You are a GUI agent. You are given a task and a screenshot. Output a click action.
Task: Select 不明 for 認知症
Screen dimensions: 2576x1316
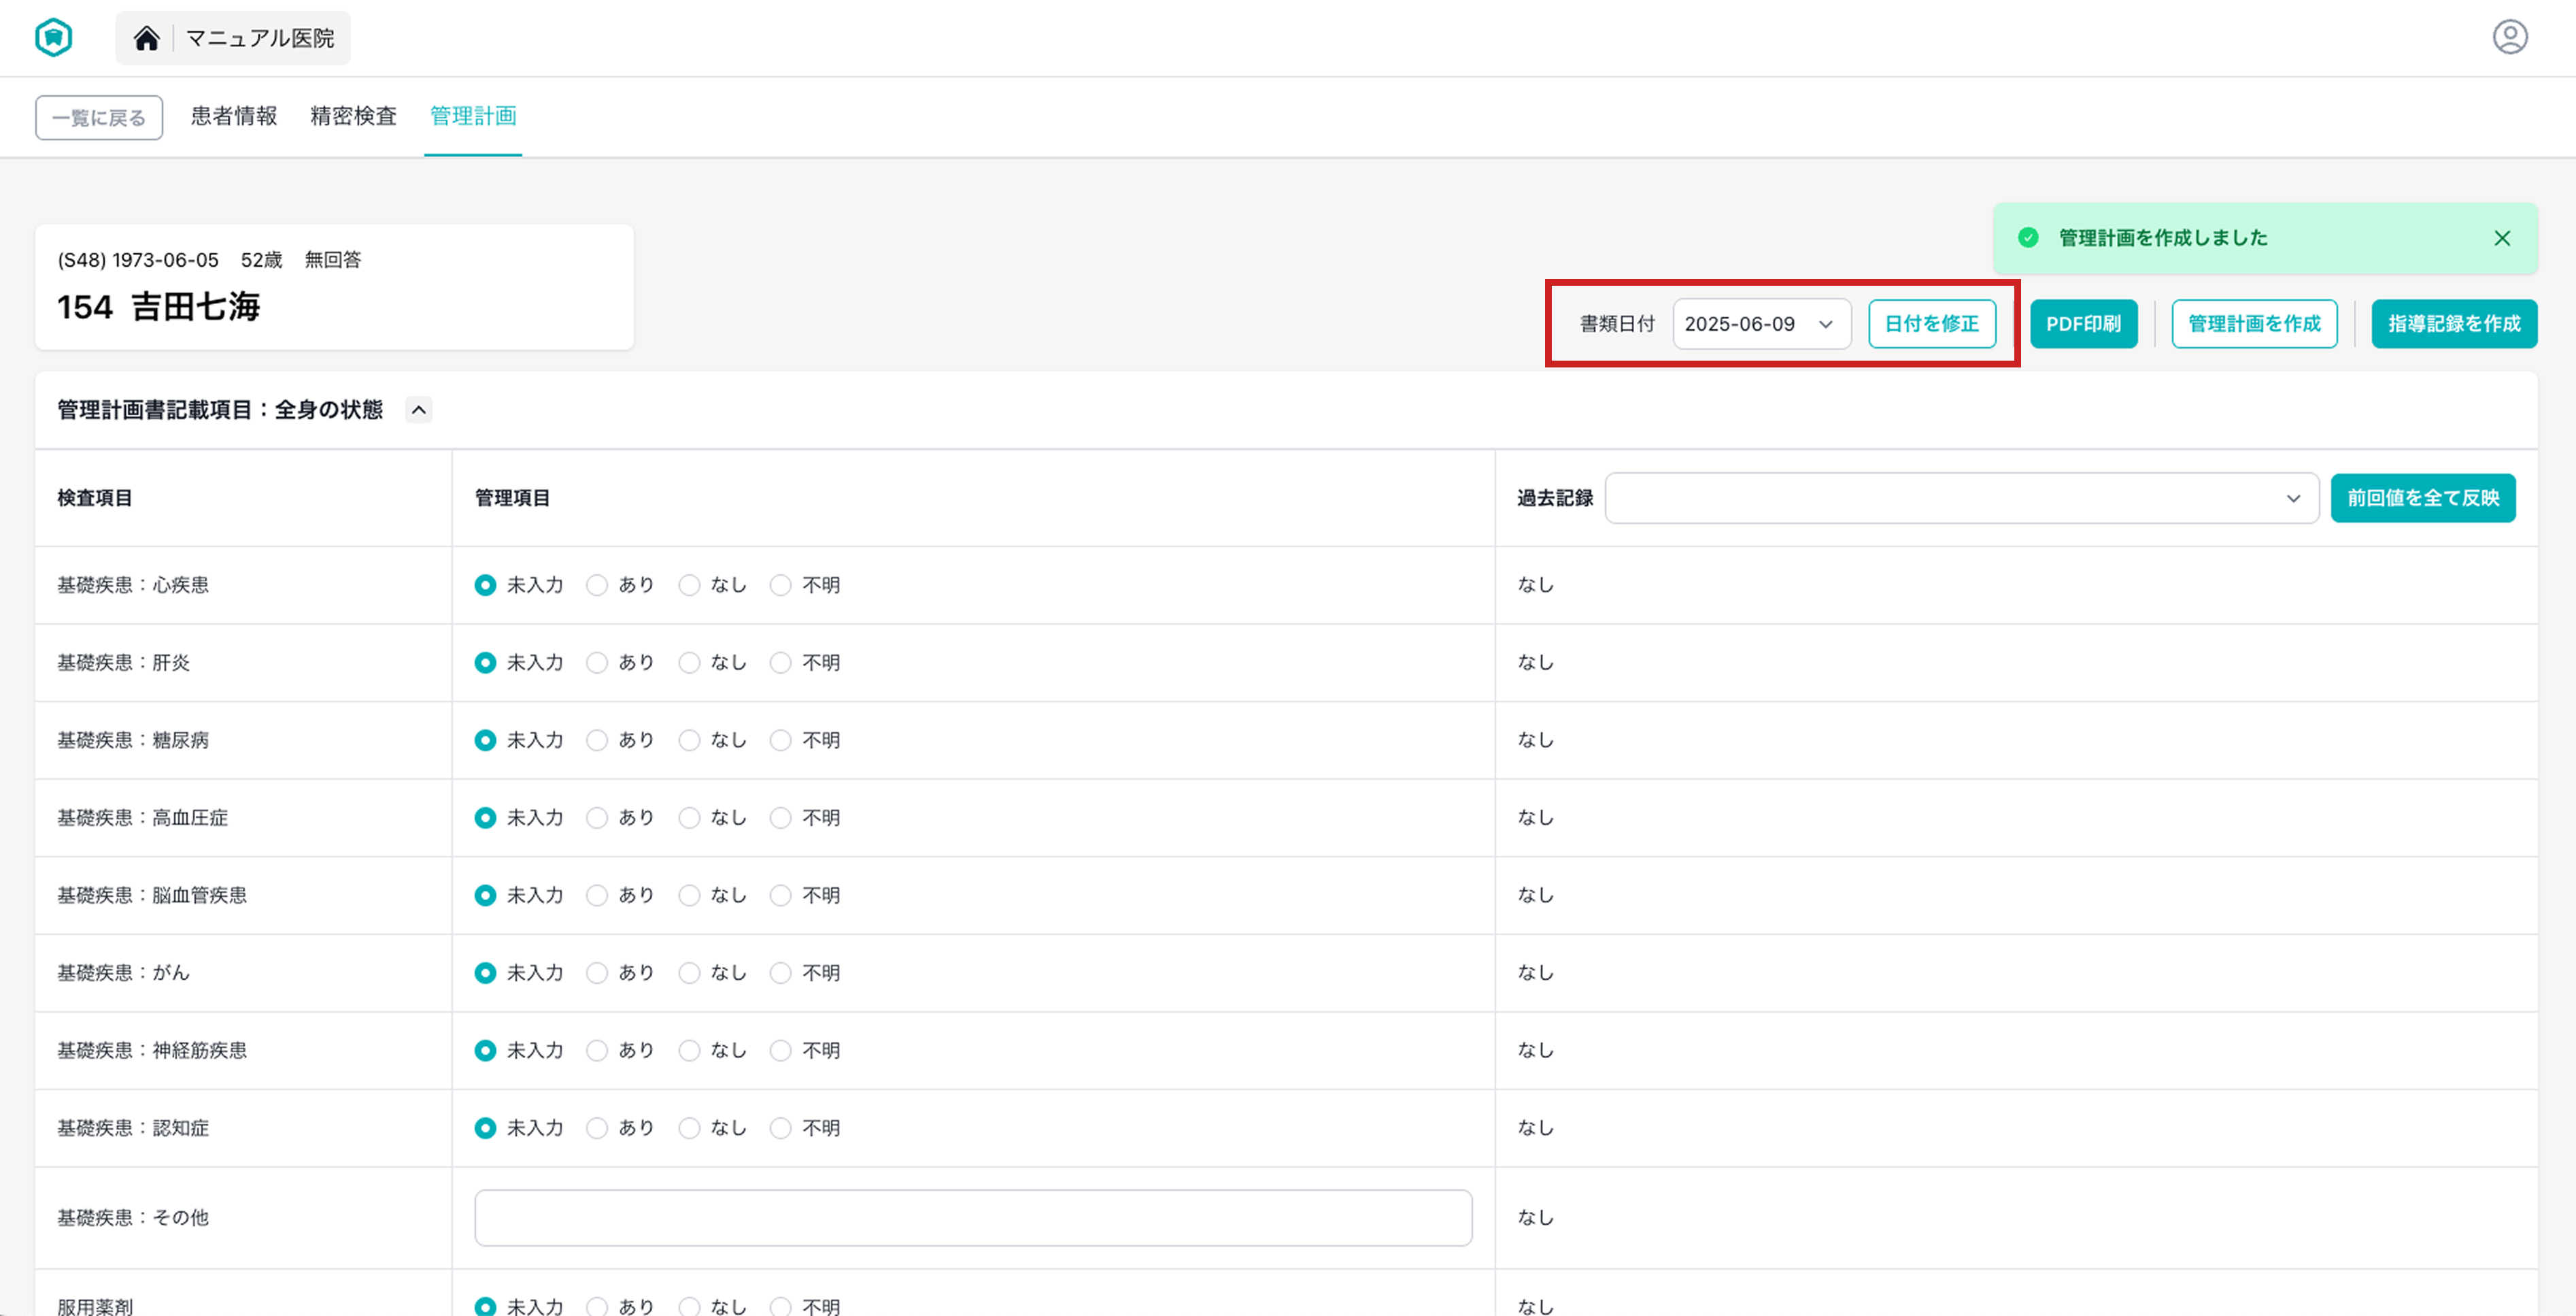pos(781,1128)
